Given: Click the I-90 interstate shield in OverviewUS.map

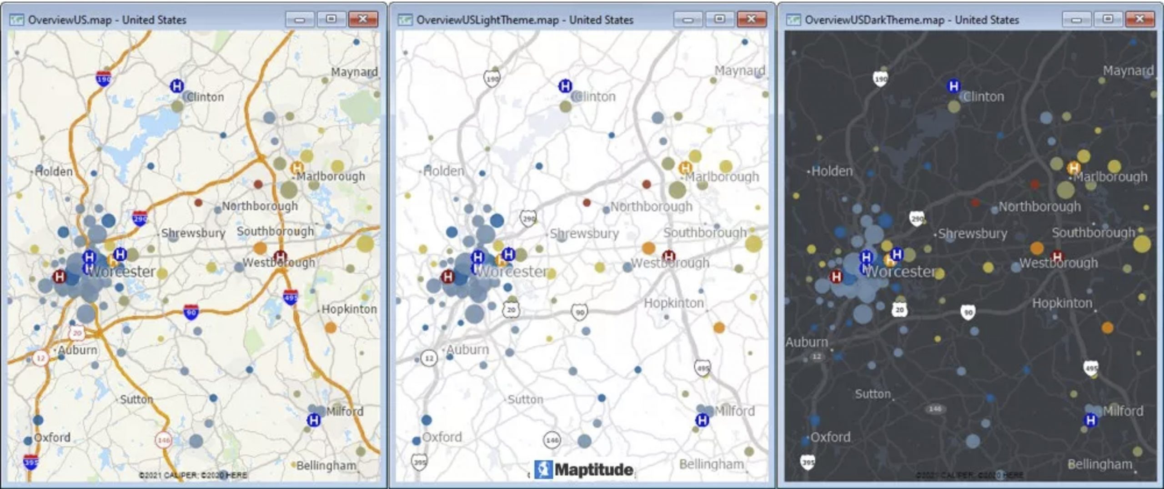Looking at the screenshot, I should pos(191,312).
